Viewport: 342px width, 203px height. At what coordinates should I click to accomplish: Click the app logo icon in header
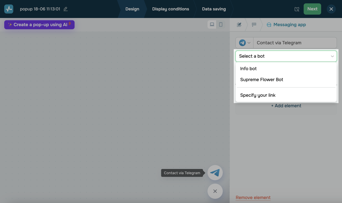click(9, 9)
